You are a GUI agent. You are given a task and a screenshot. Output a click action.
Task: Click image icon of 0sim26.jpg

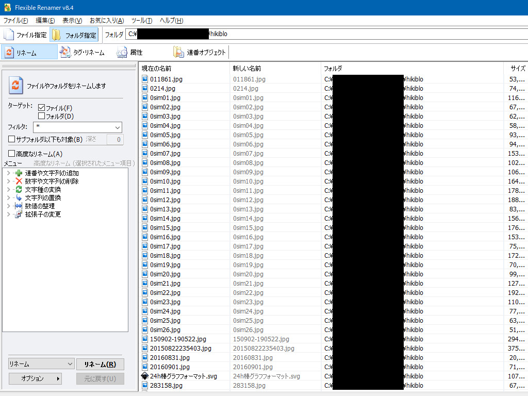(145, 329)
